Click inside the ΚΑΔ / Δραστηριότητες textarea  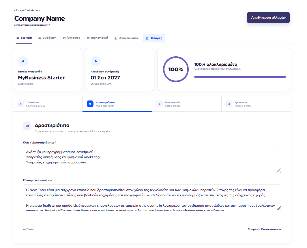152,160
